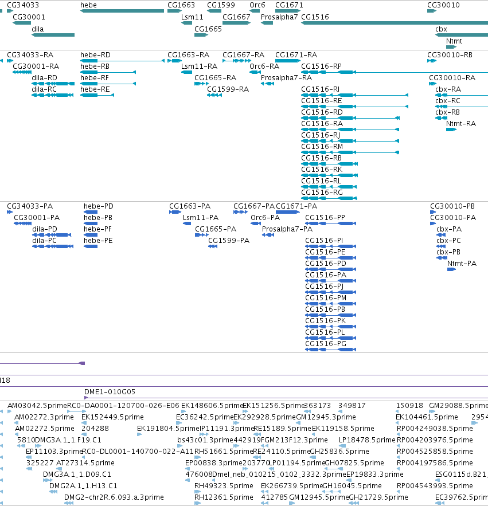Click the CG1516-PG protein label
Viewport: 488px width, 506px height.
point(326,344)
